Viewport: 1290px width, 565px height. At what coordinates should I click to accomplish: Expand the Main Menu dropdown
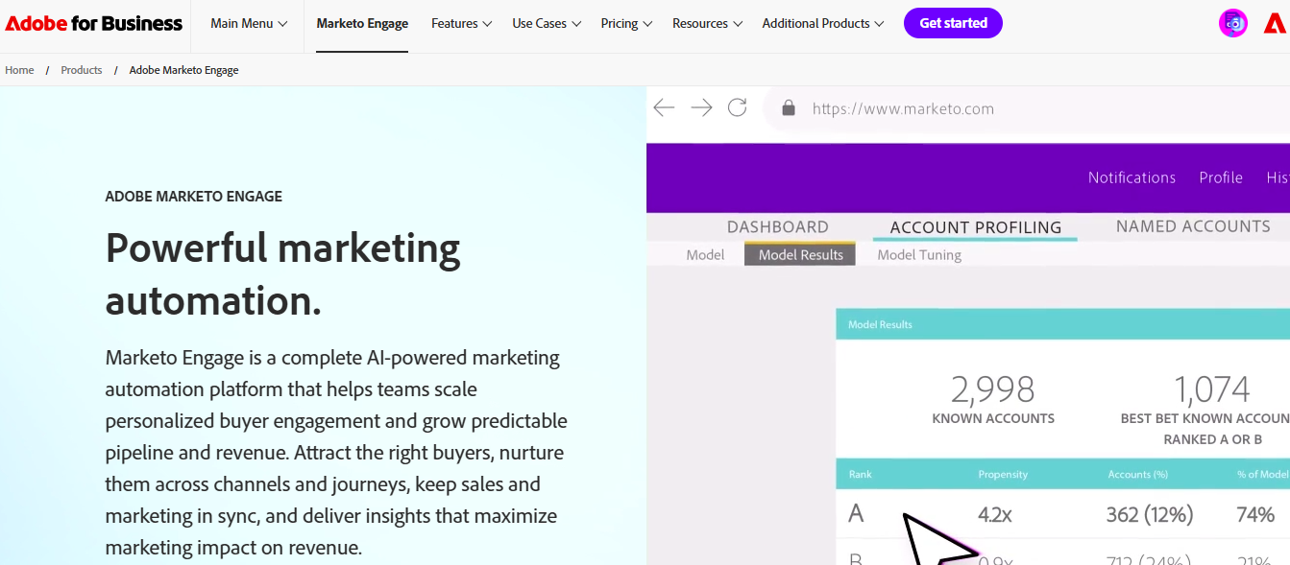249,24
